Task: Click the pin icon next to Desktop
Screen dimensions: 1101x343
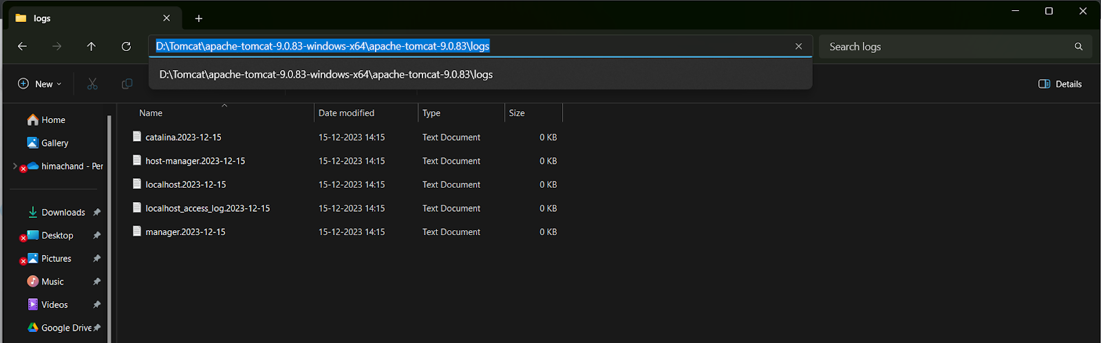Action: [x=97, y=235]
